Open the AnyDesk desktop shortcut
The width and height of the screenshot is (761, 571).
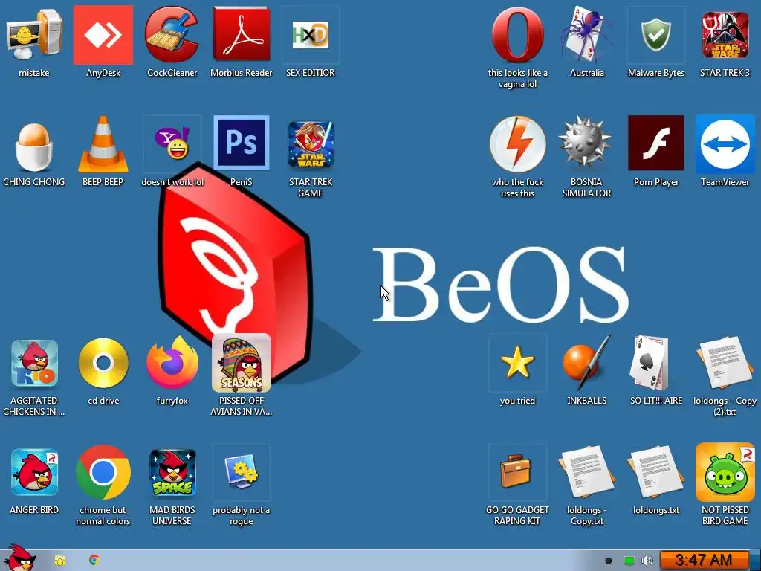coord(103,35)
